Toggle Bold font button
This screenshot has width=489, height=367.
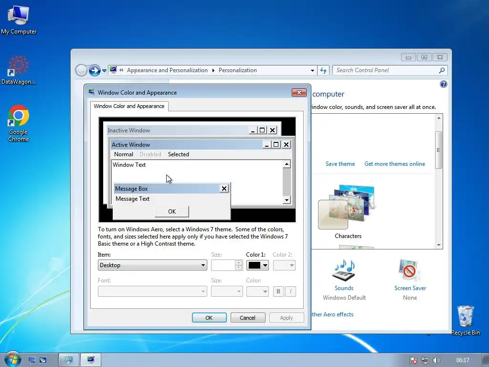pyautogui.click(x=278, y=291)
